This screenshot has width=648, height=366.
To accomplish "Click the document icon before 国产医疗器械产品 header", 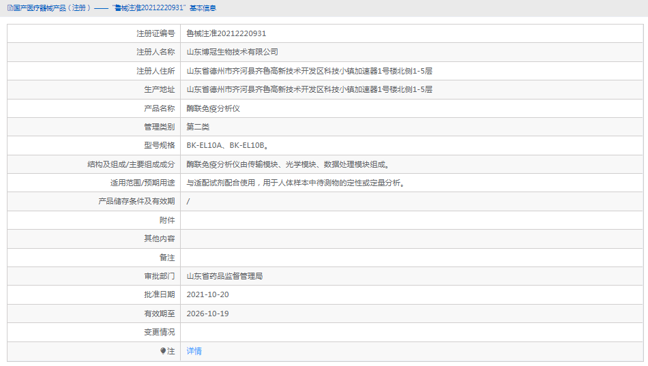I will (x=10, y=8).
